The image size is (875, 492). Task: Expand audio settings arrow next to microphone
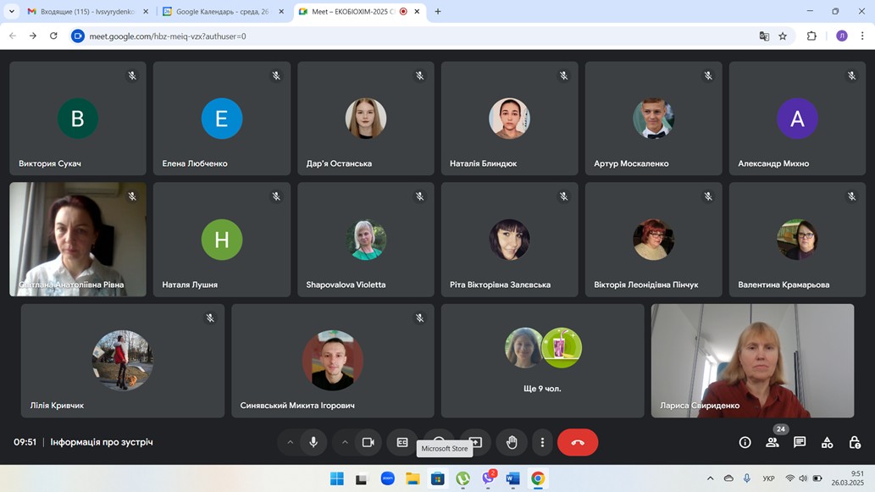[x=290, y=442]
